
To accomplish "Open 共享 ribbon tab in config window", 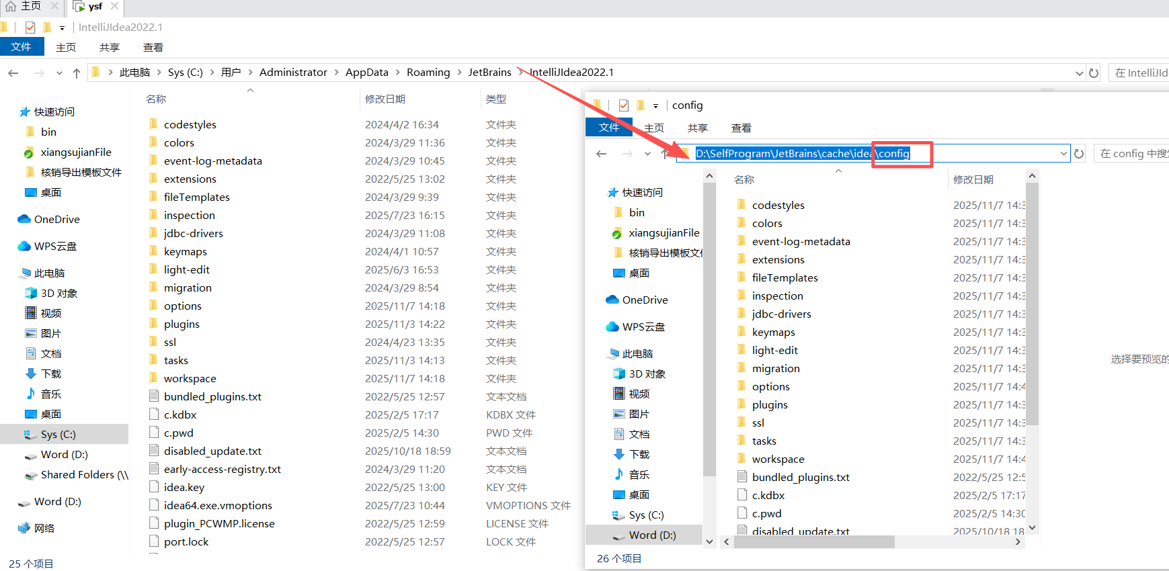I will (x=698, y=128).
